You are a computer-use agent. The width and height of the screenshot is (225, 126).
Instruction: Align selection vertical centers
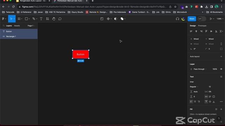click(211, 31)
